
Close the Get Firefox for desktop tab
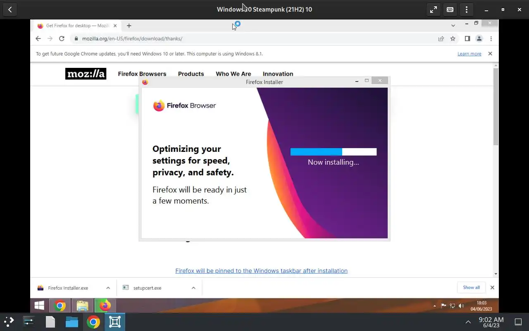pyautogui.click(x=115, y=26)
